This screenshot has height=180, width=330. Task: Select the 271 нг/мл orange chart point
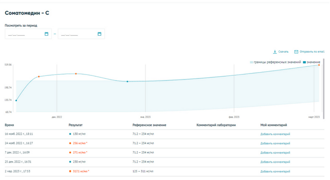point(76,74)
